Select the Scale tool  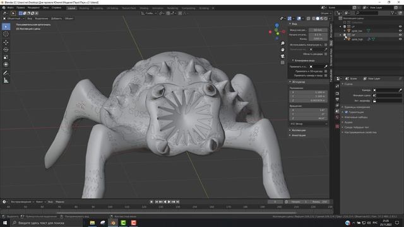tap(6, 57)
